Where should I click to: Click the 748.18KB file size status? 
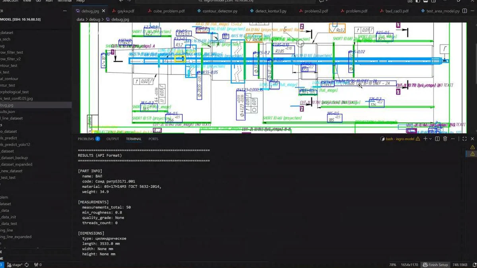(460, 264)
